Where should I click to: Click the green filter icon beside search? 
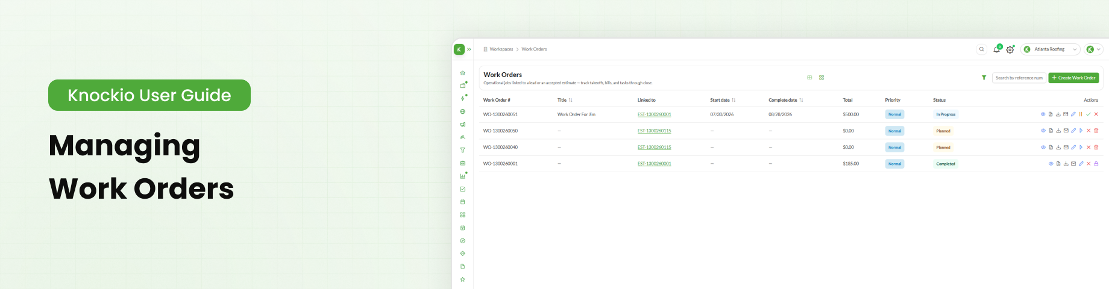pos(984,78)
